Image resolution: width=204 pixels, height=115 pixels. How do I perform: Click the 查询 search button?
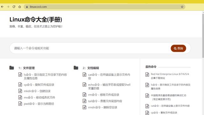[178, 48]
